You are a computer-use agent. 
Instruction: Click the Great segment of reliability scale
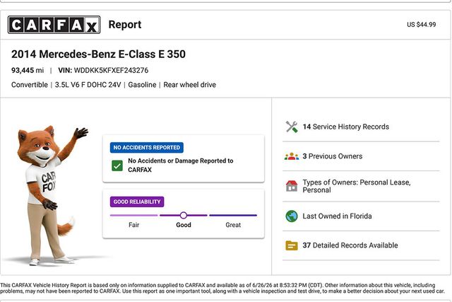[x=233, y=215]
